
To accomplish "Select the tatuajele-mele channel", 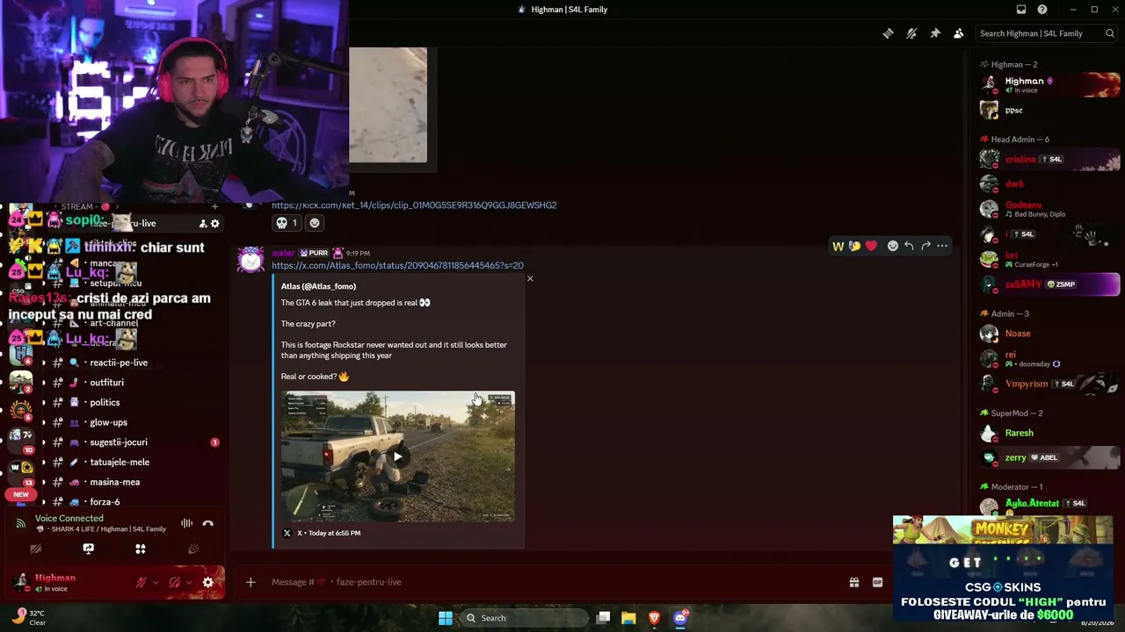I will pyautogui.click(x=120, y=463).
